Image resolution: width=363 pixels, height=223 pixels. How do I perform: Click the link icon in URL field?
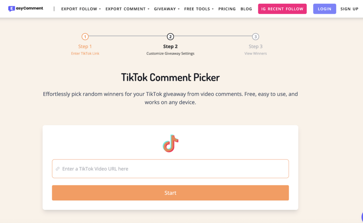point(58,169)
